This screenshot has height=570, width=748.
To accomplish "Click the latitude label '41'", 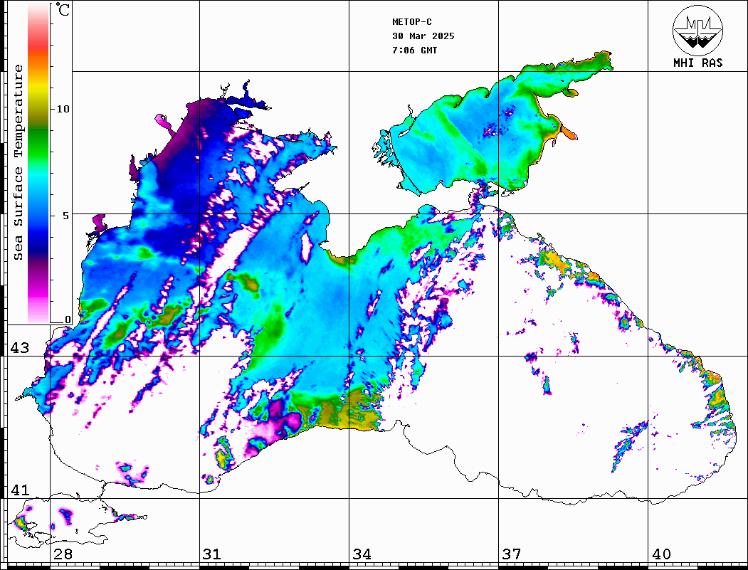I will 20,490.
